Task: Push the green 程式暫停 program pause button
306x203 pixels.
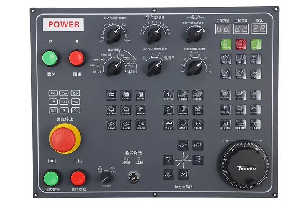Action: click(x=51, y=178)
